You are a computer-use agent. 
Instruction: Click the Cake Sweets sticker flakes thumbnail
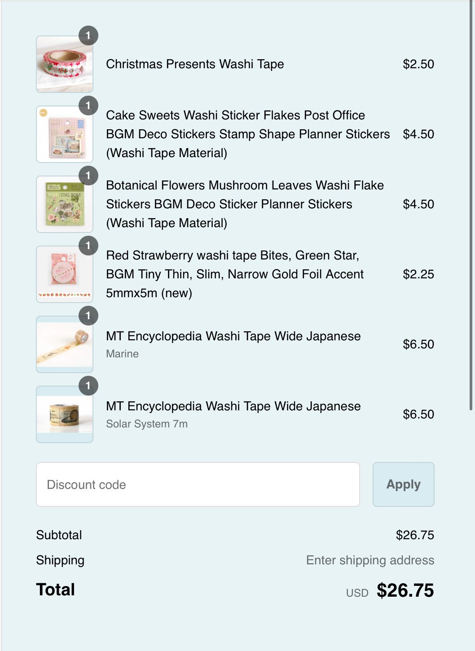pyautogui.click(x=64, y=135)
